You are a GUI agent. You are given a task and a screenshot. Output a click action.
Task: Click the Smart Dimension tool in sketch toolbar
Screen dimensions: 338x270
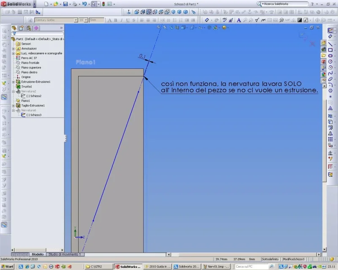tap(330, 36)
